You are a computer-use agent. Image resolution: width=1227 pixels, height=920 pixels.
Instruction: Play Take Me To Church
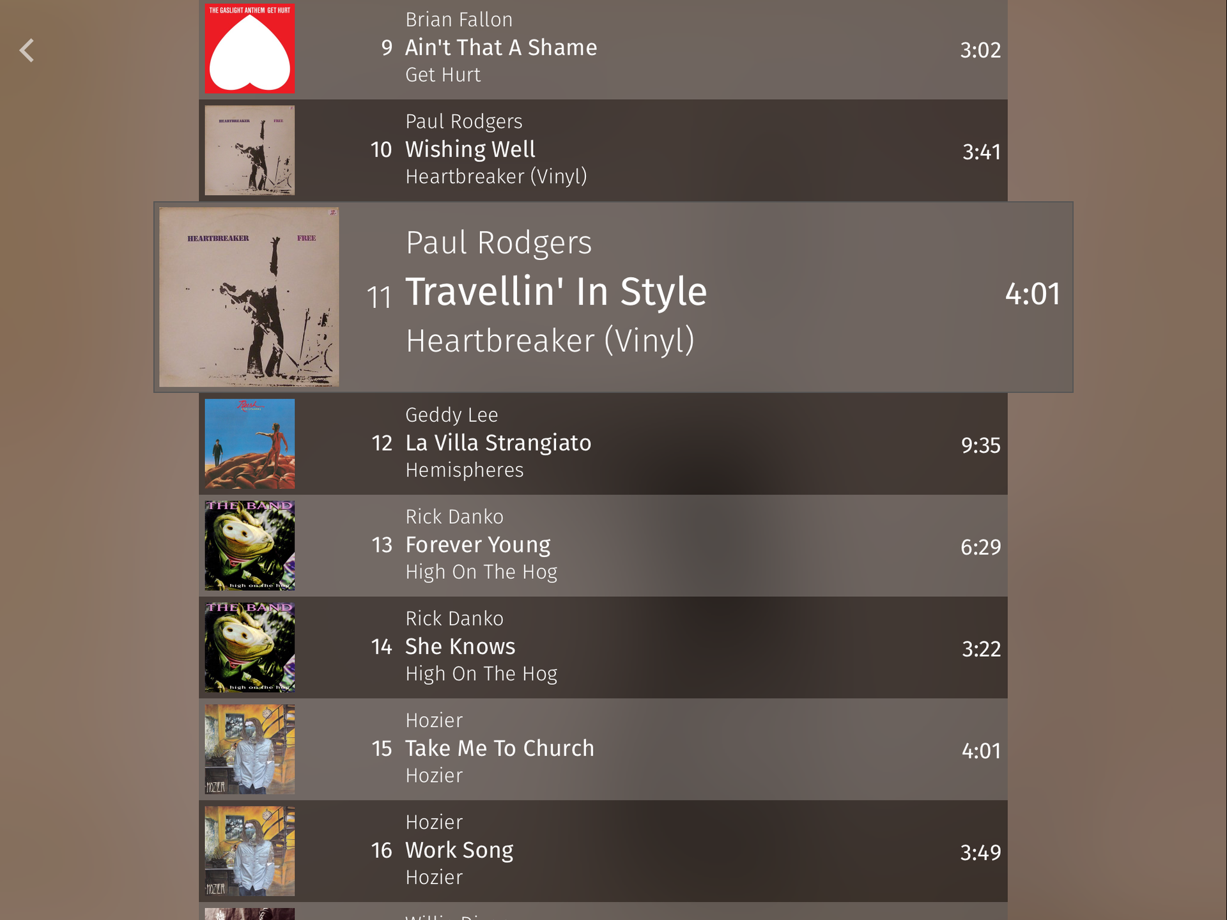click(x=603, y=749)
